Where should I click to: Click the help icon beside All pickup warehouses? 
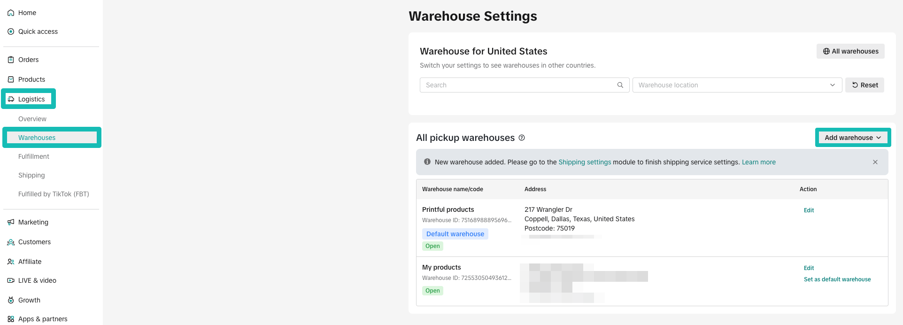pos(522,138)
